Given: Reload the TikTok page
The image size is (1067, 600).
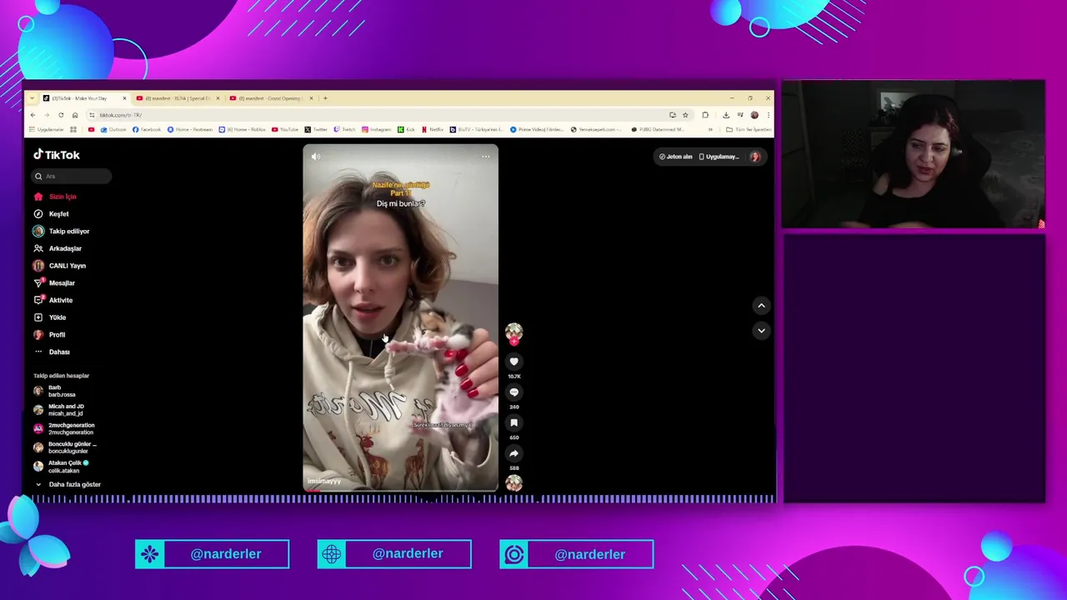Looking at the screenshot, I should (61, 115).
